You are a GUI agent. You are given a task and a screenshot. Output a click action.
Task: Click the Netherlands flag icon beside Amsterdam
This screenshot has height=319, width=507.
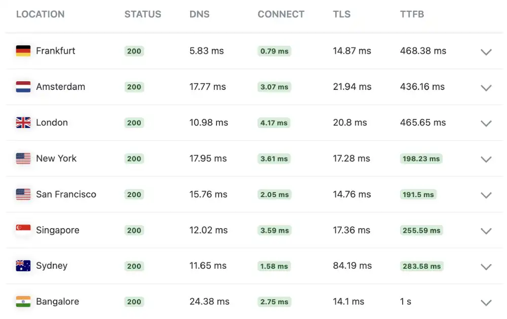pos(23,87)
